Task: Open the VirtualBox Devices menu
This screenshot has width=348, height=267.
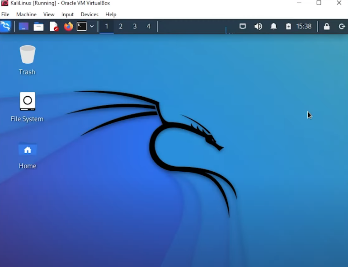Action: (89, 14)
